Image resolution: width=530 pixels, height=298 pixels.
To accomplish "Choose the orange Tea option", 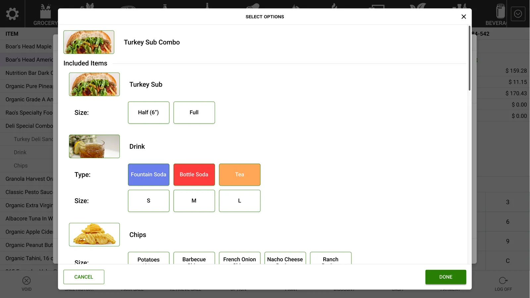I will click(x=239, y=174).
